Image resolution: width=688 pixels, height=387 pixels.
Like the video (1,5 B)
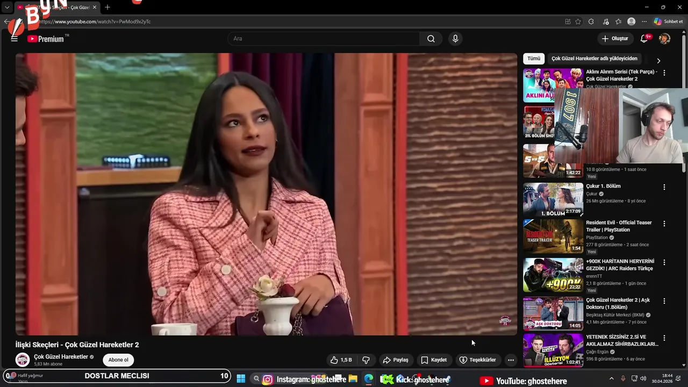pyautogui.click(x=341, y=360)
